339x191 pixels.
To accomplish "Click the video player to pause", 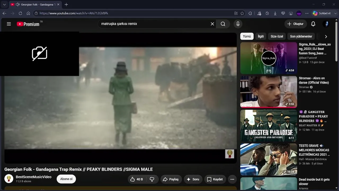I will (x=121, y=98).
